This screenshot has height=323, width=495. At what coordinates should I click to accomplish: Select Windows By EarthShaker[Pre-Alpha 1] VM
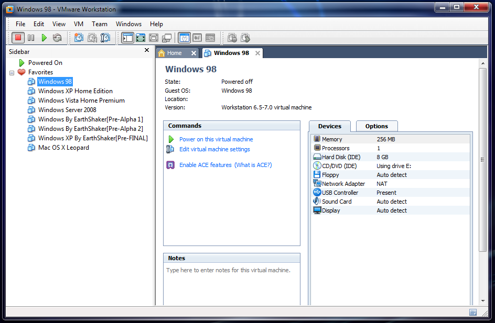coord(90,119)
